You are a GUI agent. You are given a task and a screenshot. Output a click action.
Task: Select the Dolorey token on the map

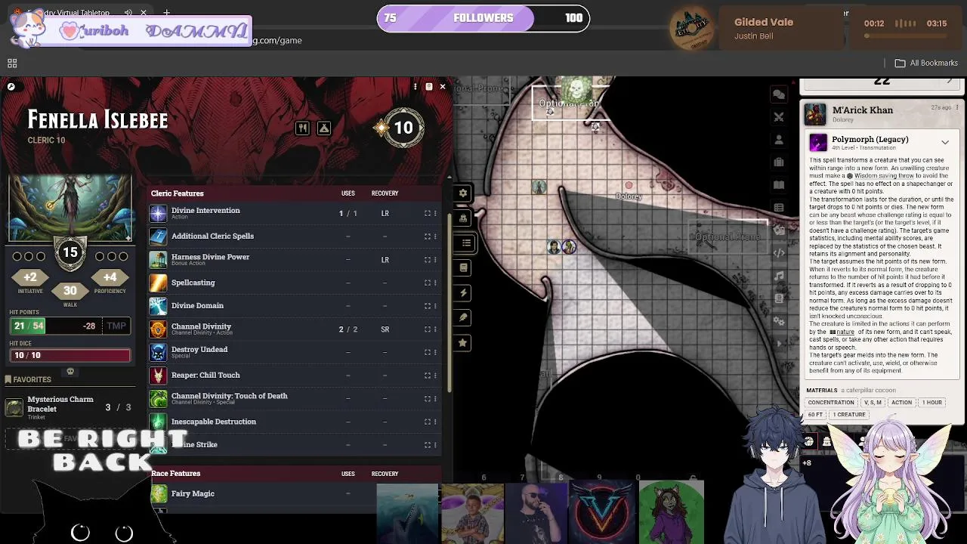click(629, 185)
